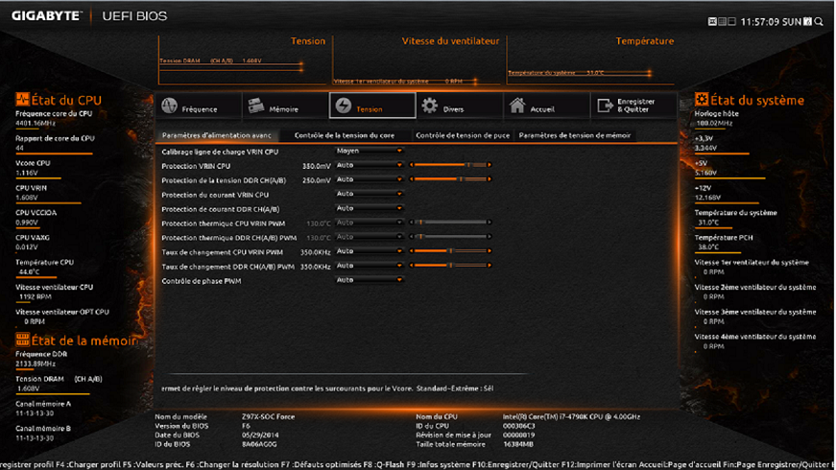This screenshot has height=470, width=836.
Task: Click the 350.0mV Protection VRIN CPU value
Action: point(317,166)
